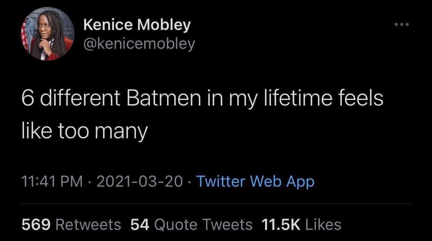432x241 pixels.
Task: Select the 2021-03-20 date text
Action: [x=139, y=181]
